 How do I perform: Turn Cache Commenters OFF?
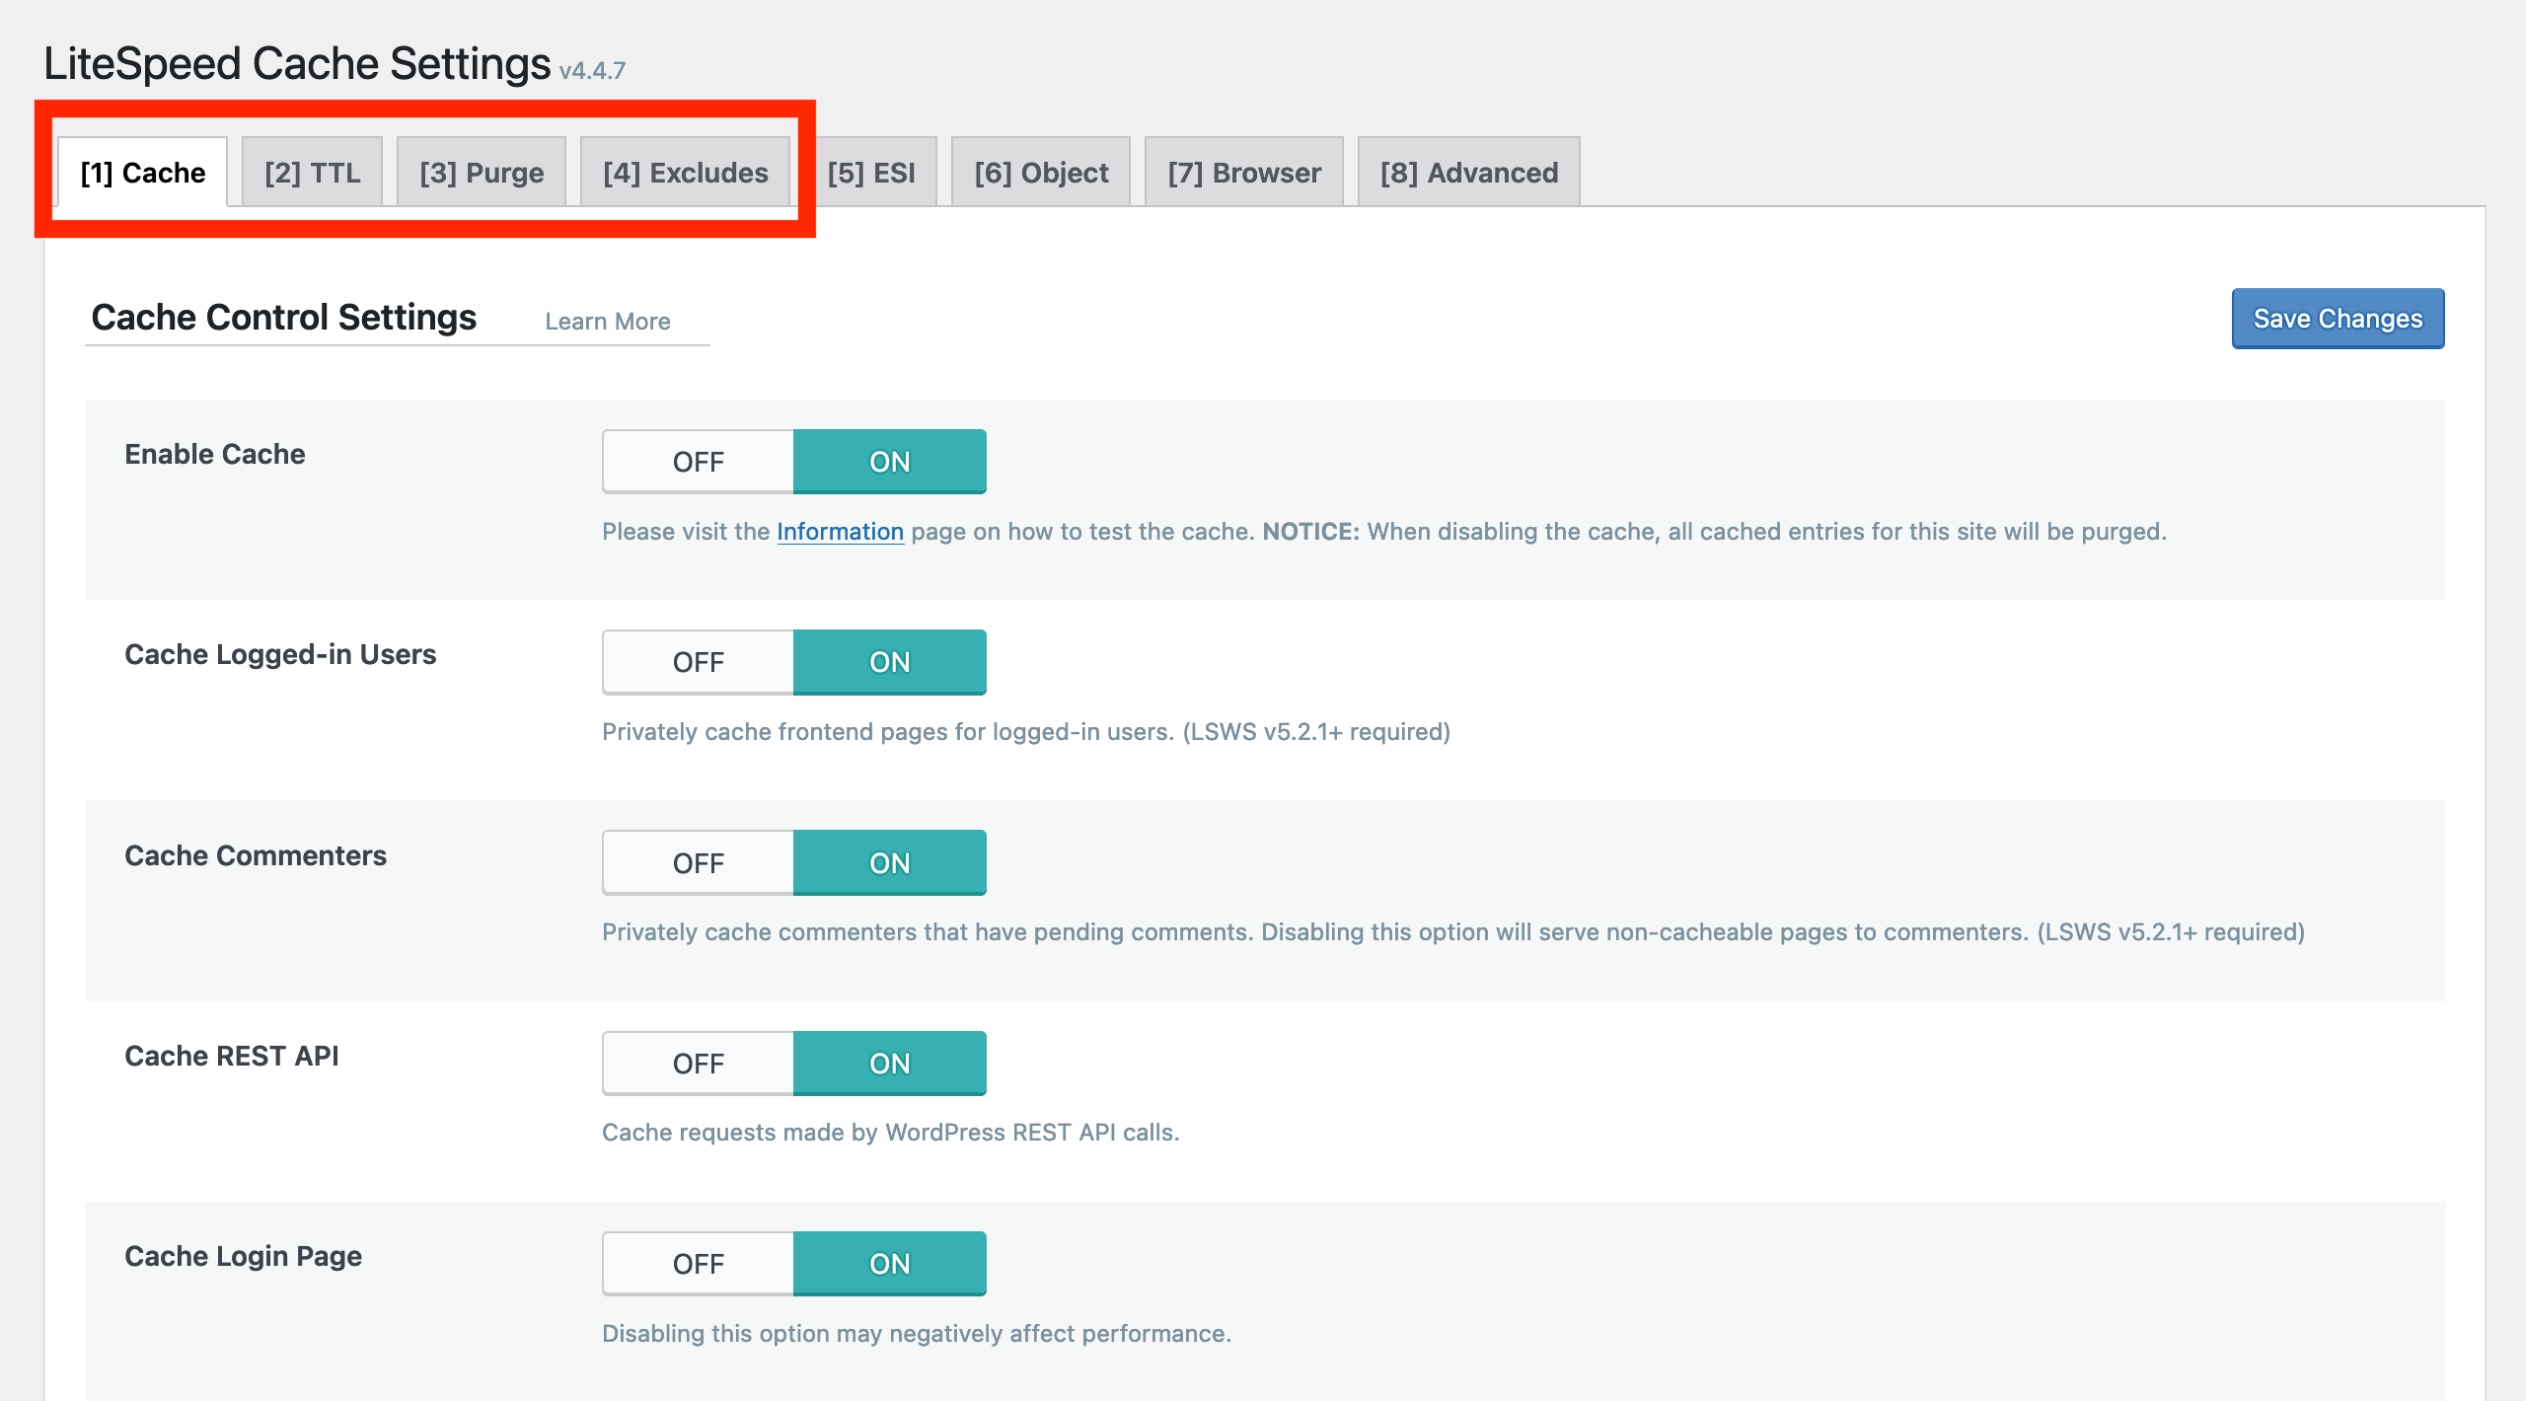point(699,863)
